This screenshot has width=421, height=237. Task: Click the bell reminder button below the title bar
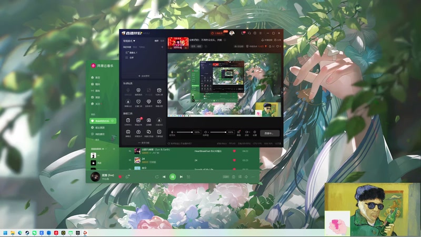(x=267, y=40)
